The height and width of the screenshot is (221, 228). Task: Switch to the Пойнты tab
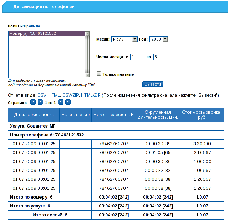[15, 26]
